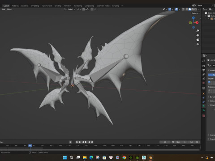
Task: Expand the armature object in outliner
Action: (x=209, y=19)
